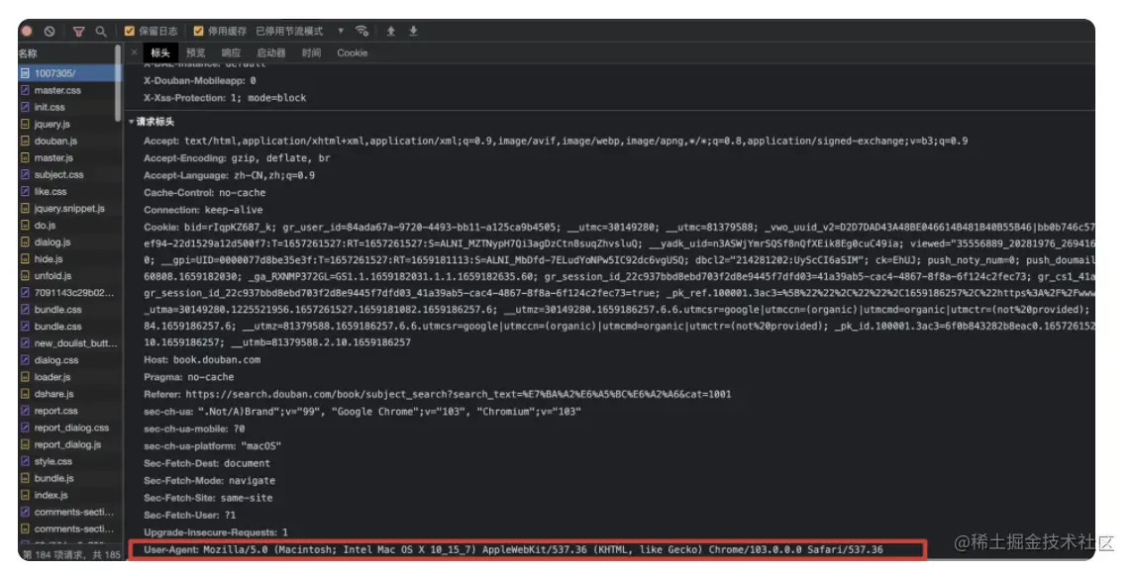This screenshot has width=1133, height=572.
Task: Click the script icon beside loader.js
Action: pyautogui.click(x=26, y=377)
